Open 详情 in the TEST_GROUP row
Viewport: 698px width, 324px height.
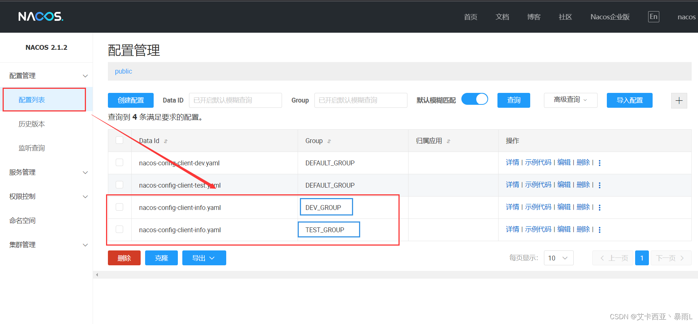coord(512,229)
